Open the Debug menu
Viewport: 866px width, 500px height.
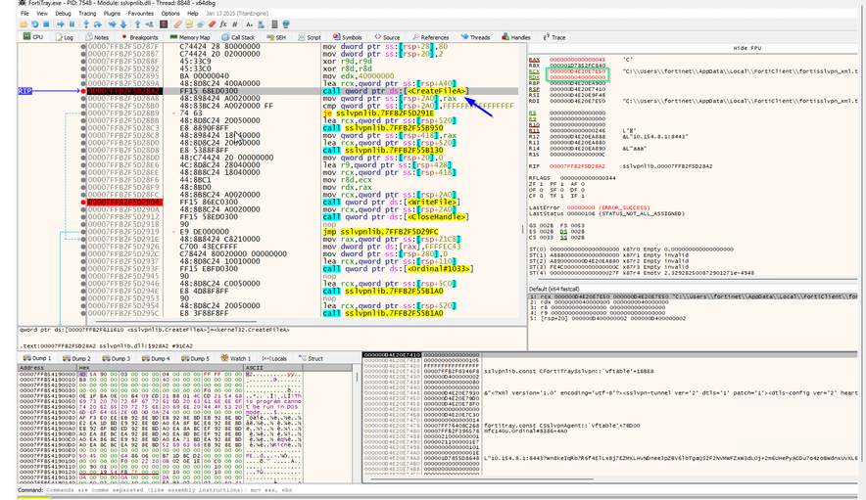coord(63,14)
